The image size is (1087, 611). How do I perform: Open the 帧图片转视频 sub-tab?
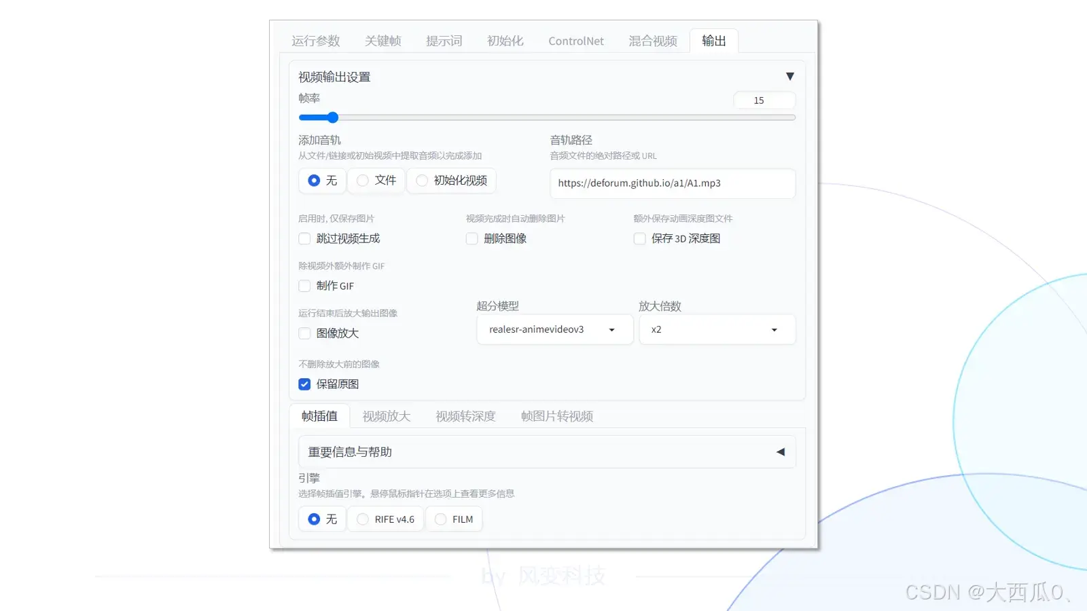pyautogui.click(x=557, y=416)
